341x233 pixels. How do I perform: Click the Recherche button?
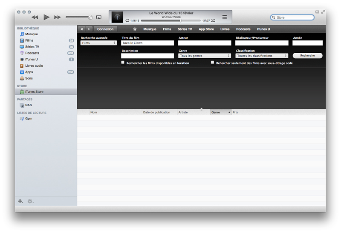pos(307,56)
